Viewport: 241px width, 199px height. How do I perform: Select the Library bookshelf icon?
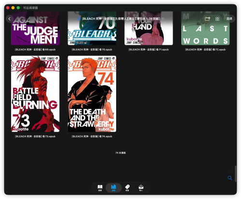[x=114, y=187]
